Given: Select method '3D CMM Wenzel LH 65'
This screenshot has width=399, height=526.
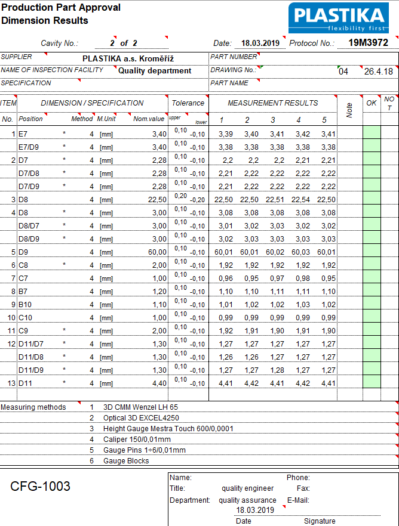Looking at the screenshot, I should click(x=140, y=407).
